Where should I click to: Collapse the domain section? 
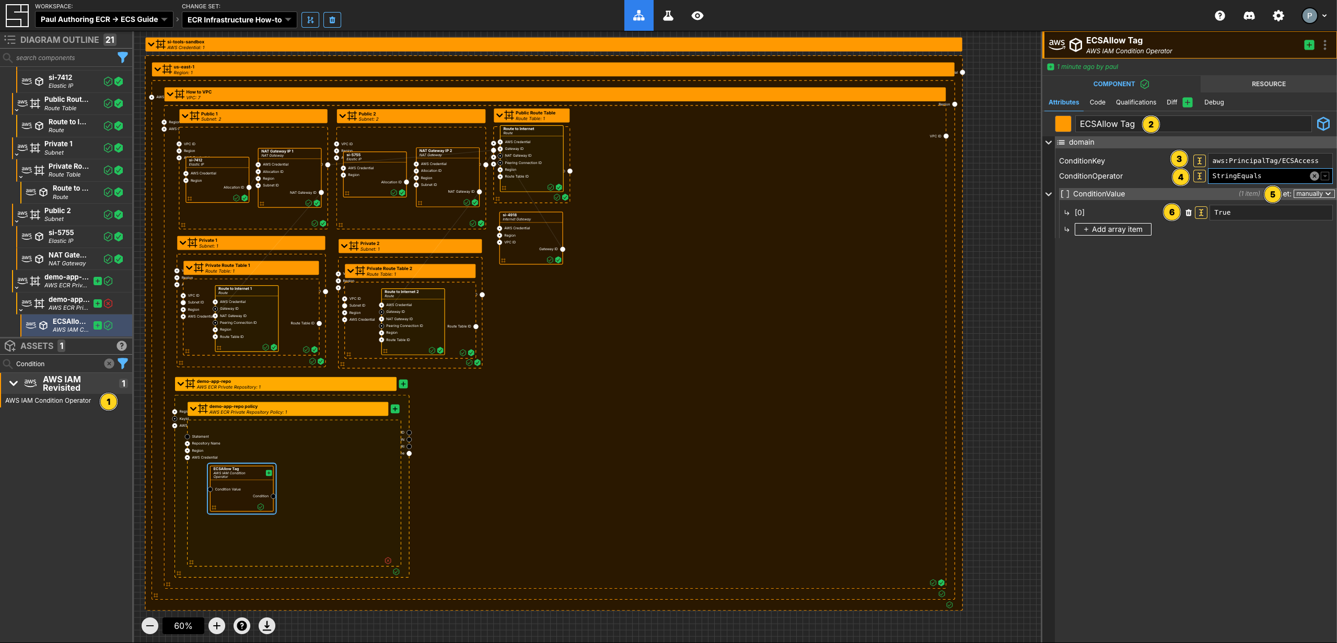[x=1049, y=142]
